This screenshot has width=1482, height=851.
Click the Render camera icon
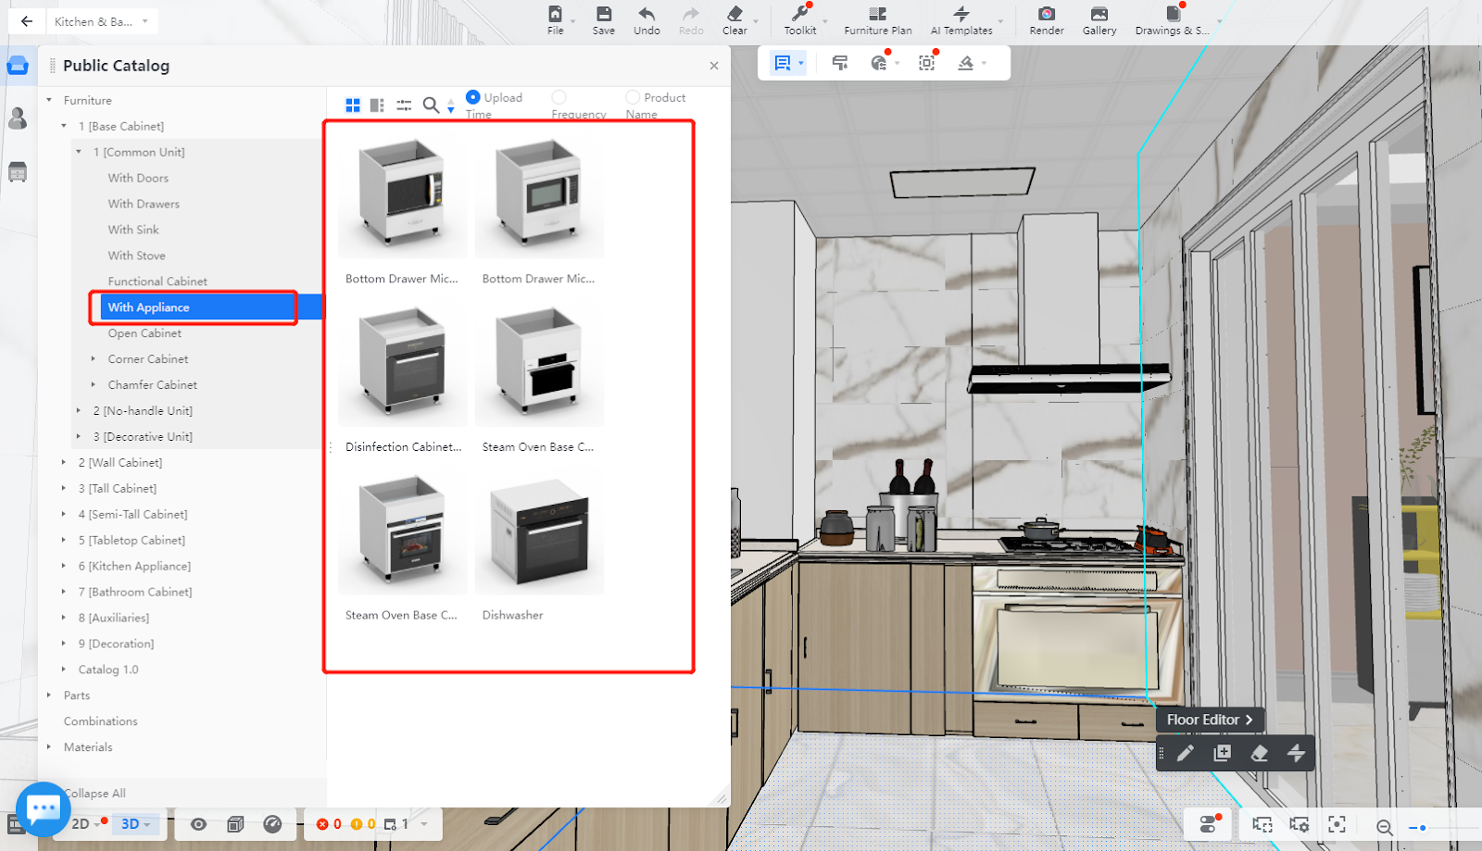pos(1046,14)
